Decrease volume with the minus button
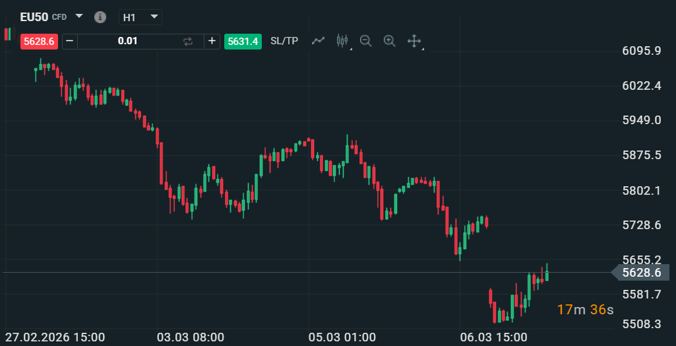This screenshot has width=676, height=346. point(70,41)
